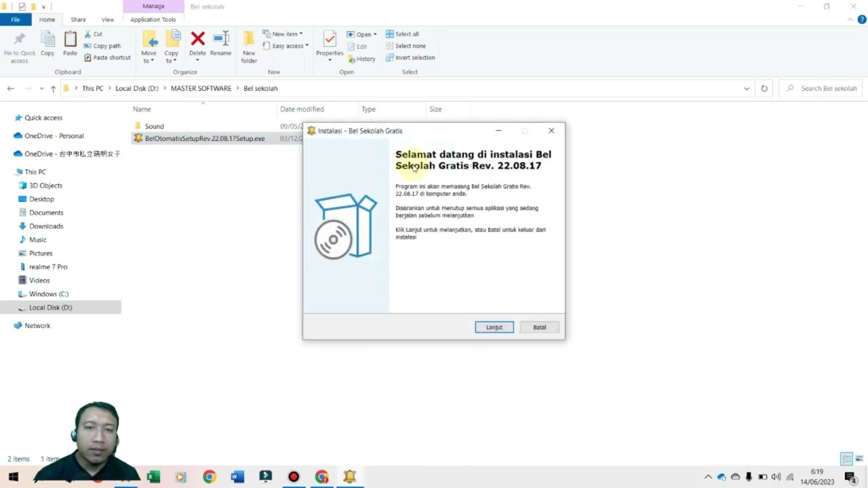
Task: Open Videos in the sidebar
Action: pyautogui.click(x=39, y=281)
